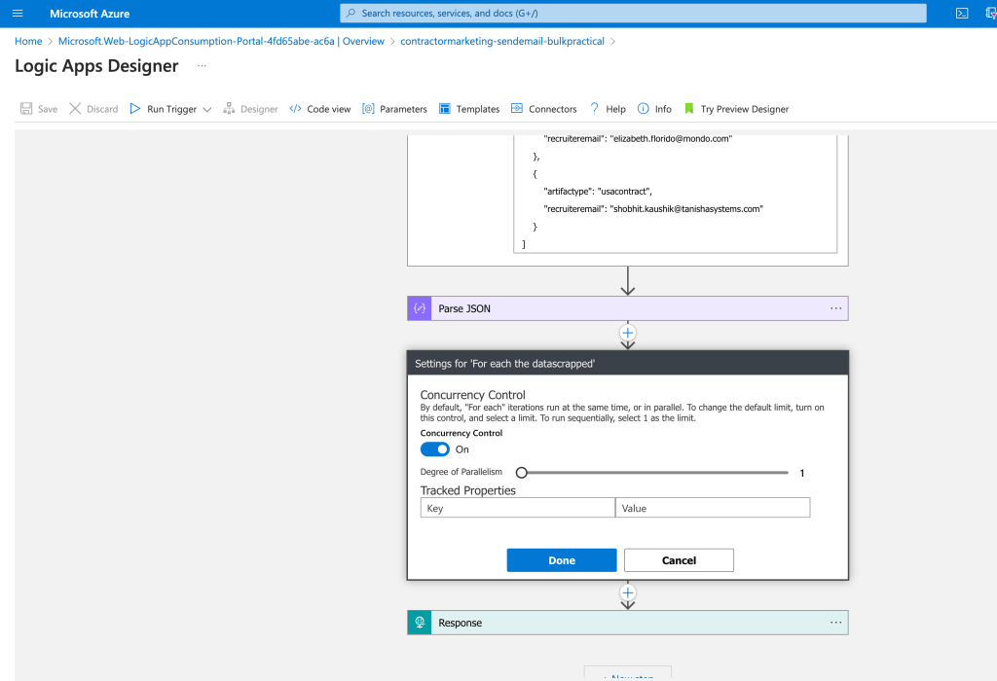This screenshot has height=681, width=997.
Task: Focus the Search resources, services, and docs box
Action: pyautogui.click(x=633, y=14)
